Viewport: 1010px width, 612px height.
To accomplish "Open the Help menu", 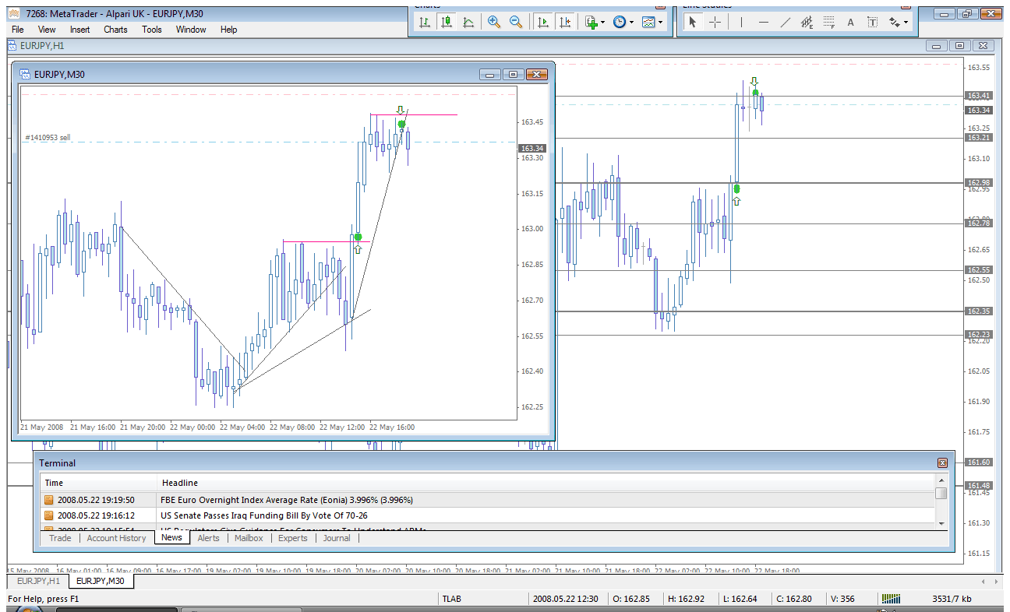I will [x=228, y=30].
